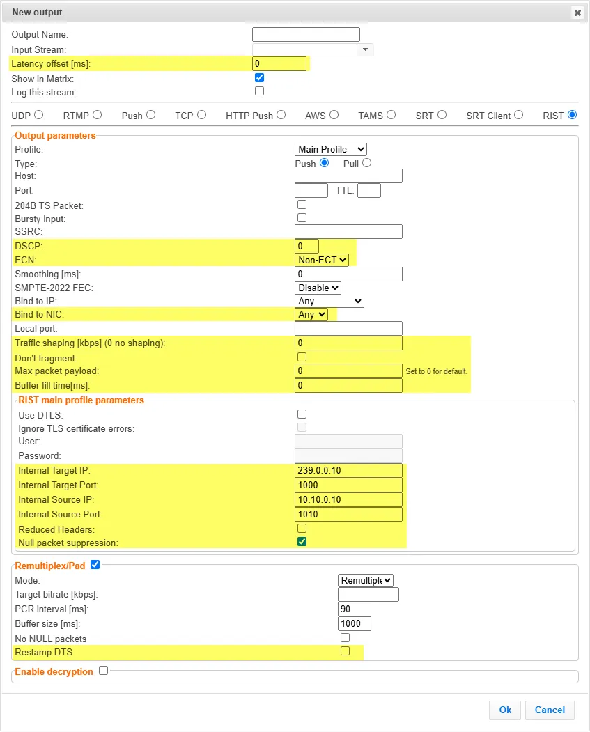Uncheck Null packet suppression
The image size is (590, 732).
click(302, 542)
